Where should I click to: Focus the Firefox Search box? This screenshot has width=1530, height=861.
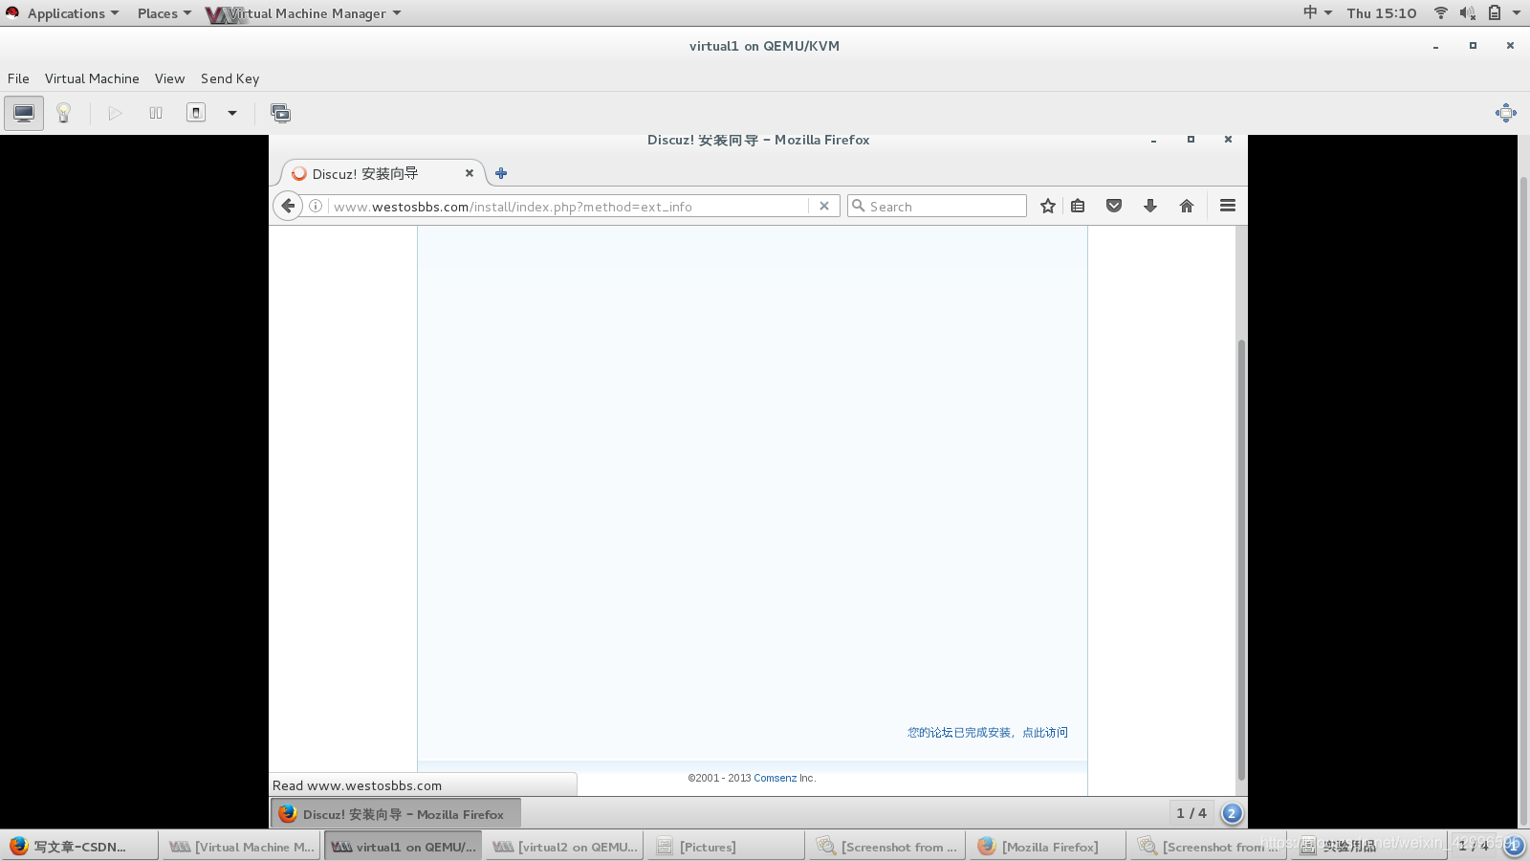937,206
